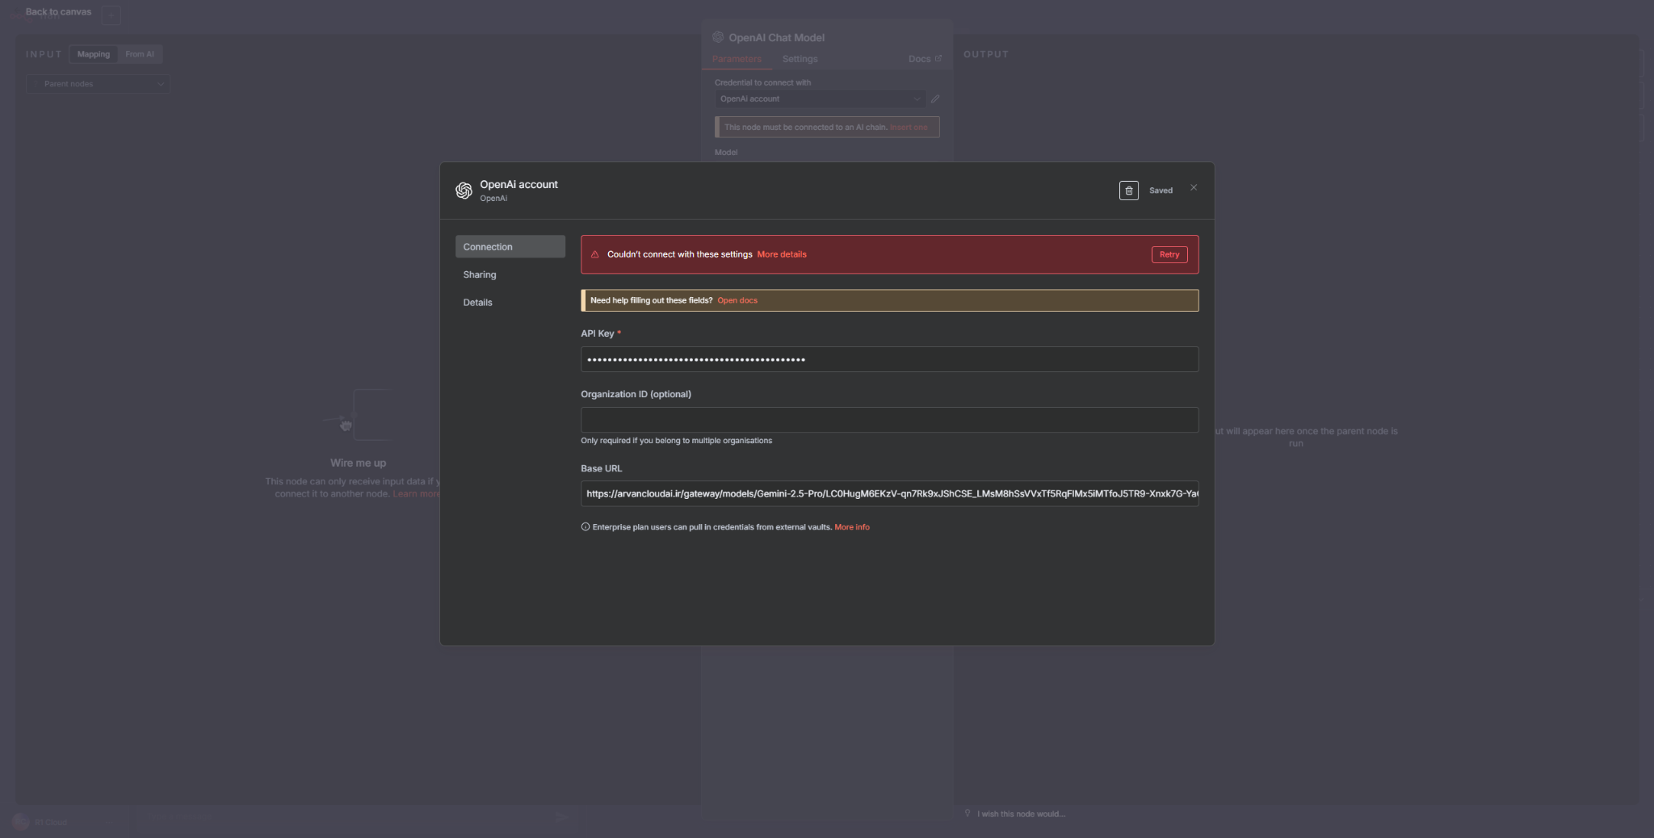Switch to the Sharing section
The width and height of the screenshot is (1654, 838).
(480, 274)
